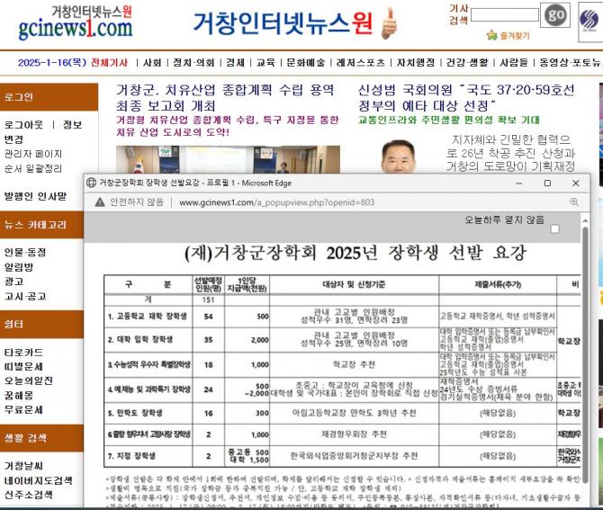Maximize the popup Edge window
Viewport: 603px width, 510px height.
(x=547, y=183)
